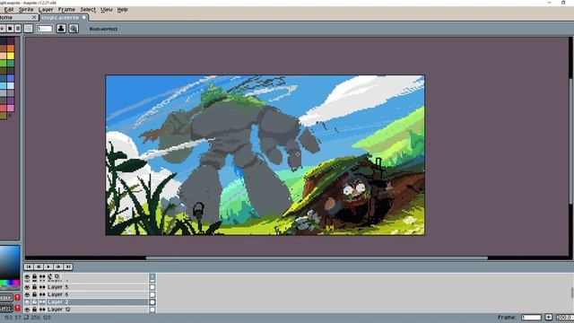Select Layer 2 in timeline
Screen dimensions: 574x323
click(x=97, y=302)
